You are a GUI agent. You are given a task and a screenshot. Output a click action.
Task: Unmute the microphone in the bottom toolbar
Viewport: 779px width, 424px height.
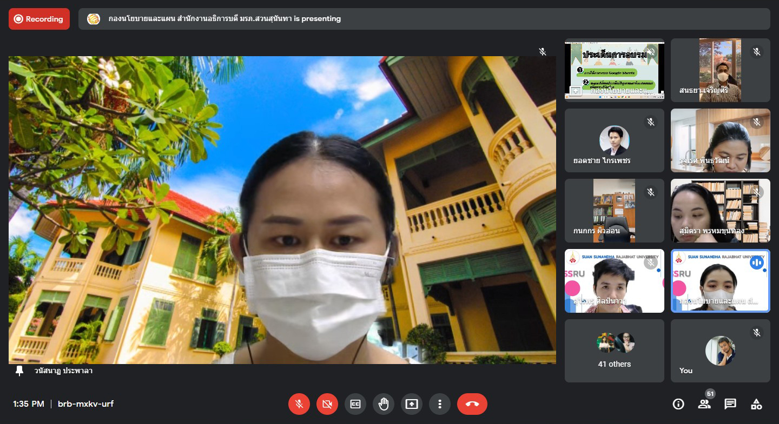(x=299, y=404)
